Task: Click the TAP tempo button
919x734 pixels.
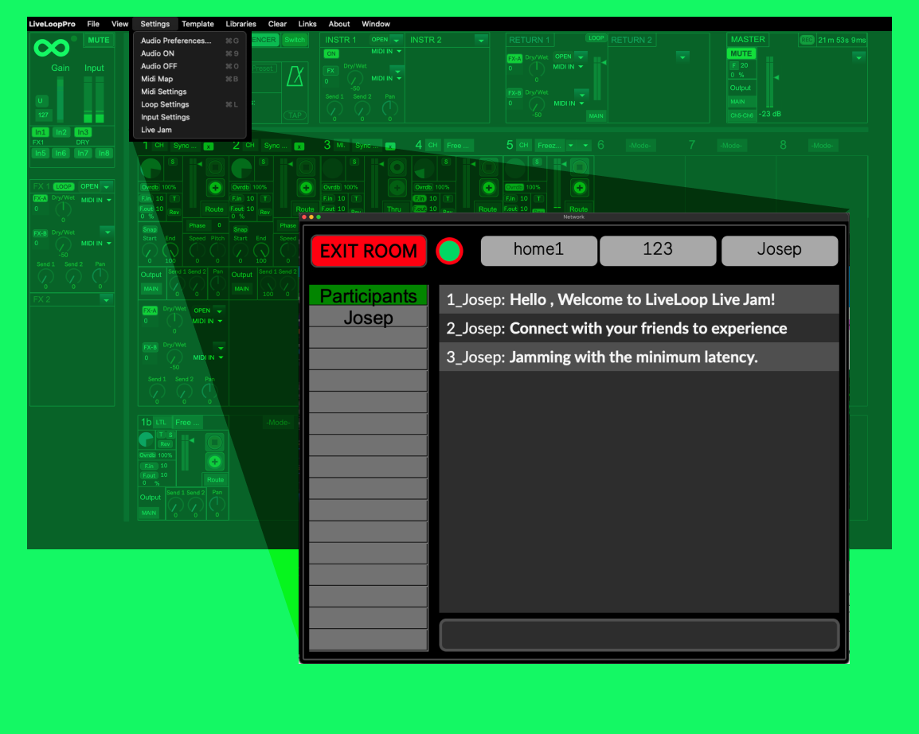Action: [295, 115]
